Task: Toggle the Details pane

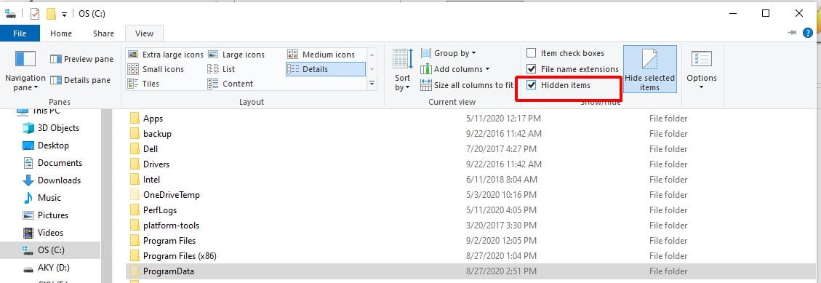Action: (80, 80)
